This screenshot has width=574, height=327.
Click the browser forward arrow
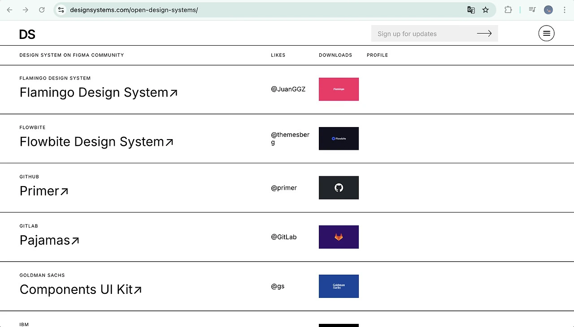click(26, 10)
